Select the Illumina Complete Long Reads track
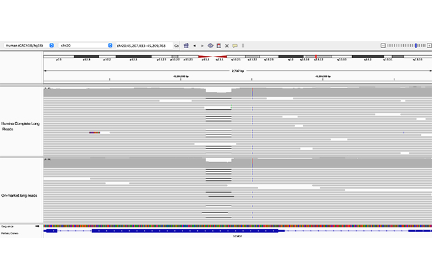This screenshot has height=279, width=432. click(x=21, y=122)
